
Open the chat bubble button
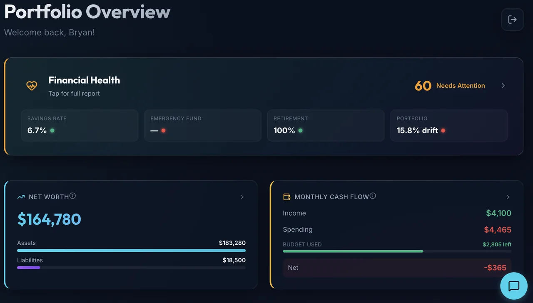pos(513,286)
